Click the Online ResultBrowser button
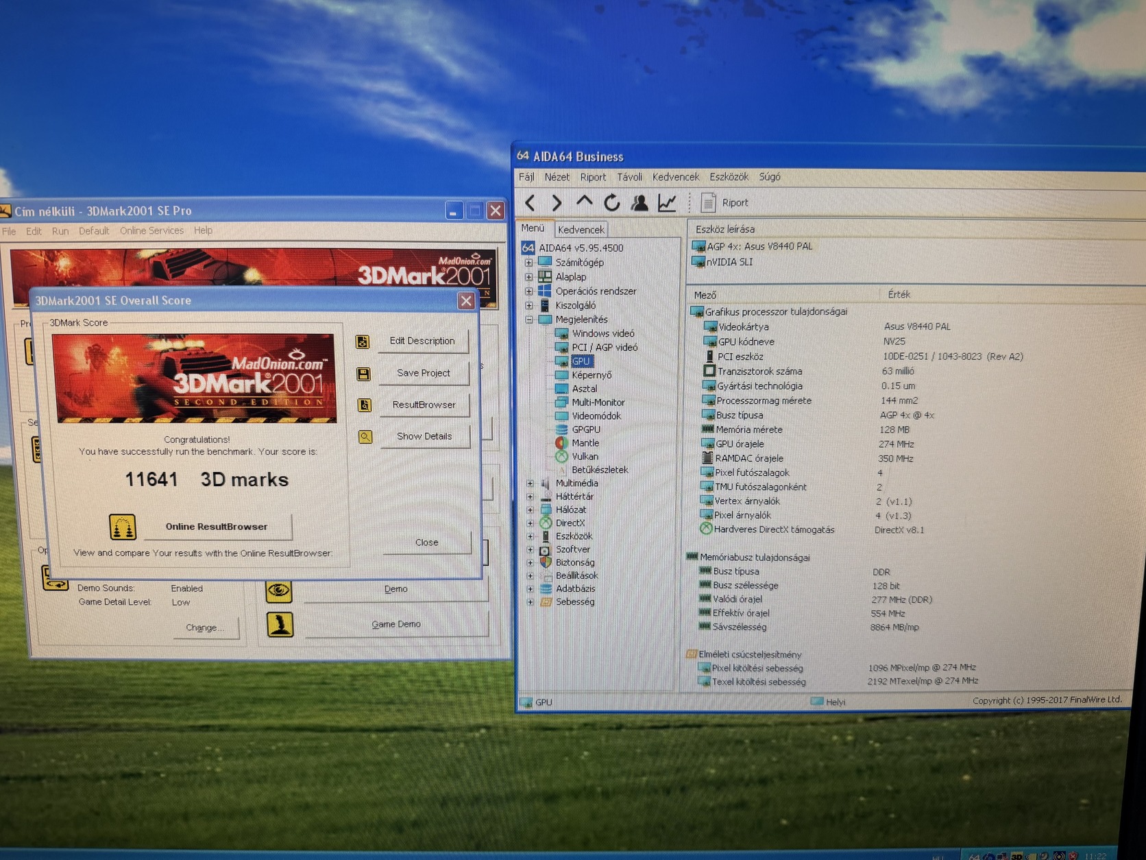The height and width of the screenshot is (860, 1146). (217, 527)
